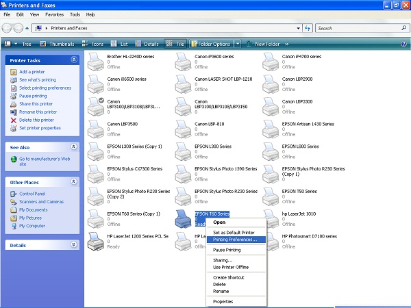Image resolution: width=411 pixels, height=308 pixels.
Task: Select the highlighted EPSON T60 Series printer icon
Action: point(183,219)
